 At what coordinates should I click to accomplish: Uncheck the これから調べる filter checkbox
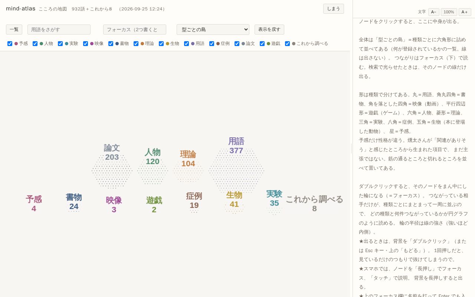(288, 44)
